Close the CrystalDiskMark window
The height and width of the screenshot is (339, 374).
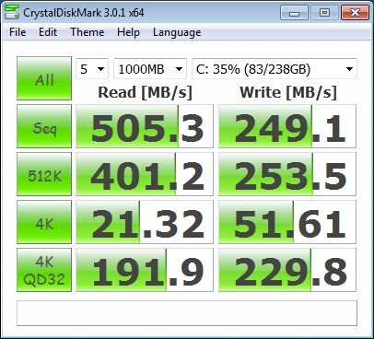tap(355, 13)
